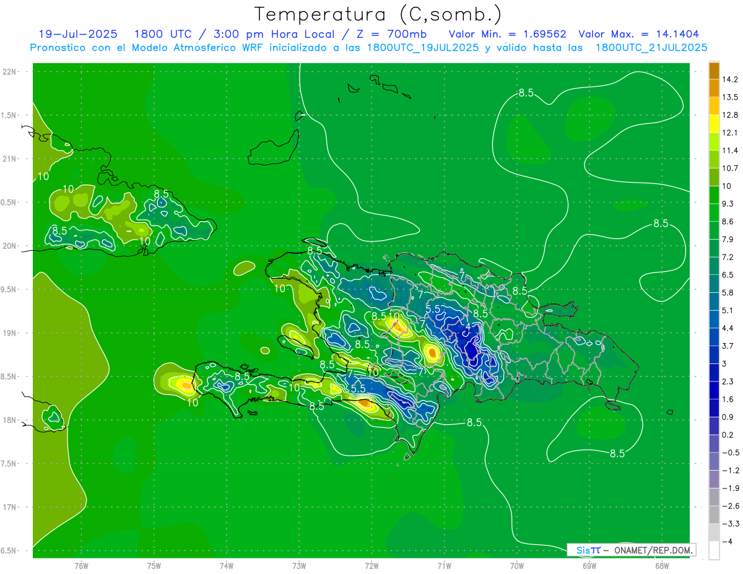Click the '19N' latitude axis label
Image resolution: width=743 pixels, height=574 pixels.
point(9,333)
